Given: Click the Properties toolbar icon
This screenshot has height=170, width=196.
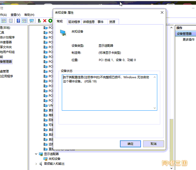Looking at the screenshot, I should (x=11, y=21).
